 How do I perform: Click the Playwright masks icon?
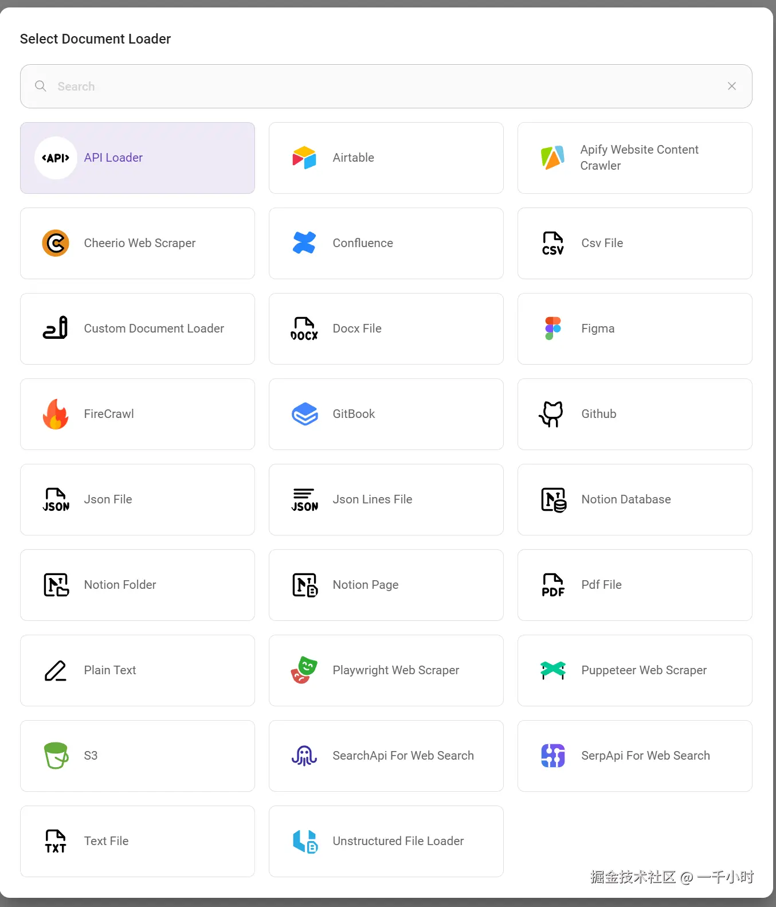point(304,670)
